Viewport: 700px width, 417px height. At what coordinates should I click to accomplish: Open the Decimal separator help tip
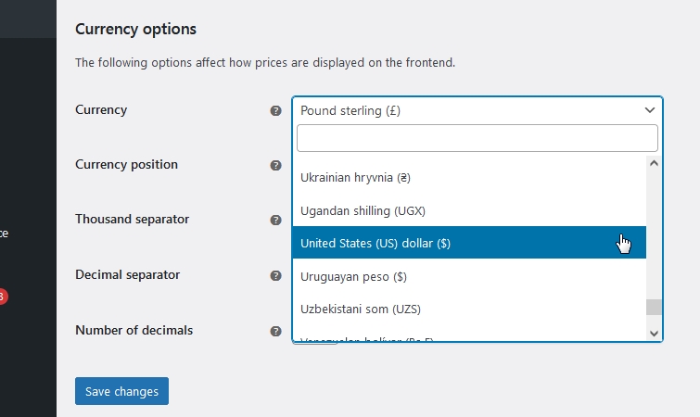pyautogui.click(x=276, y=275)
